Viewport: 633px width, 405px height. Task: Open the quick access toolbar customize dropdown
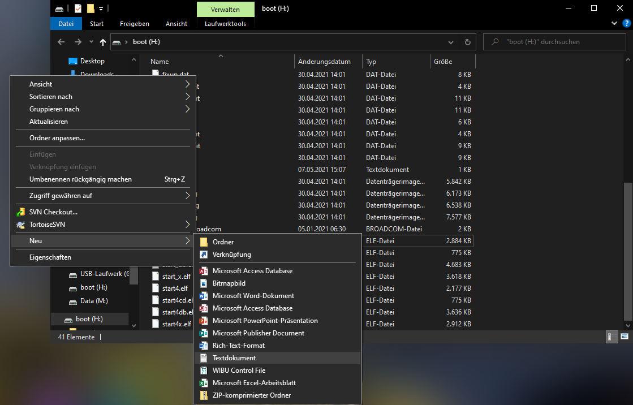pos(102,8)
